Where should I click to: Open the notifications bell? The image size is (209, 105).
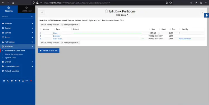point(206,15)
